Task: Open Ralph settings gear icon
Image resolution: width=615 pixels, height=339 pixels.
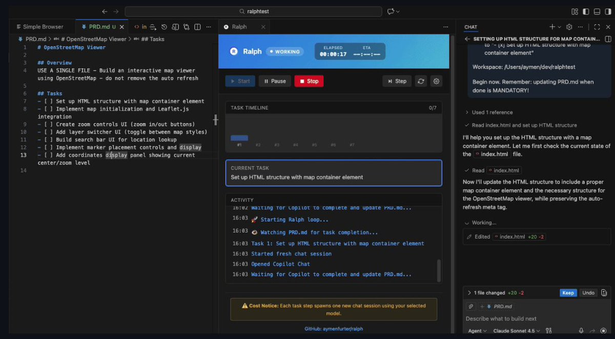Action: pos(436,81)
